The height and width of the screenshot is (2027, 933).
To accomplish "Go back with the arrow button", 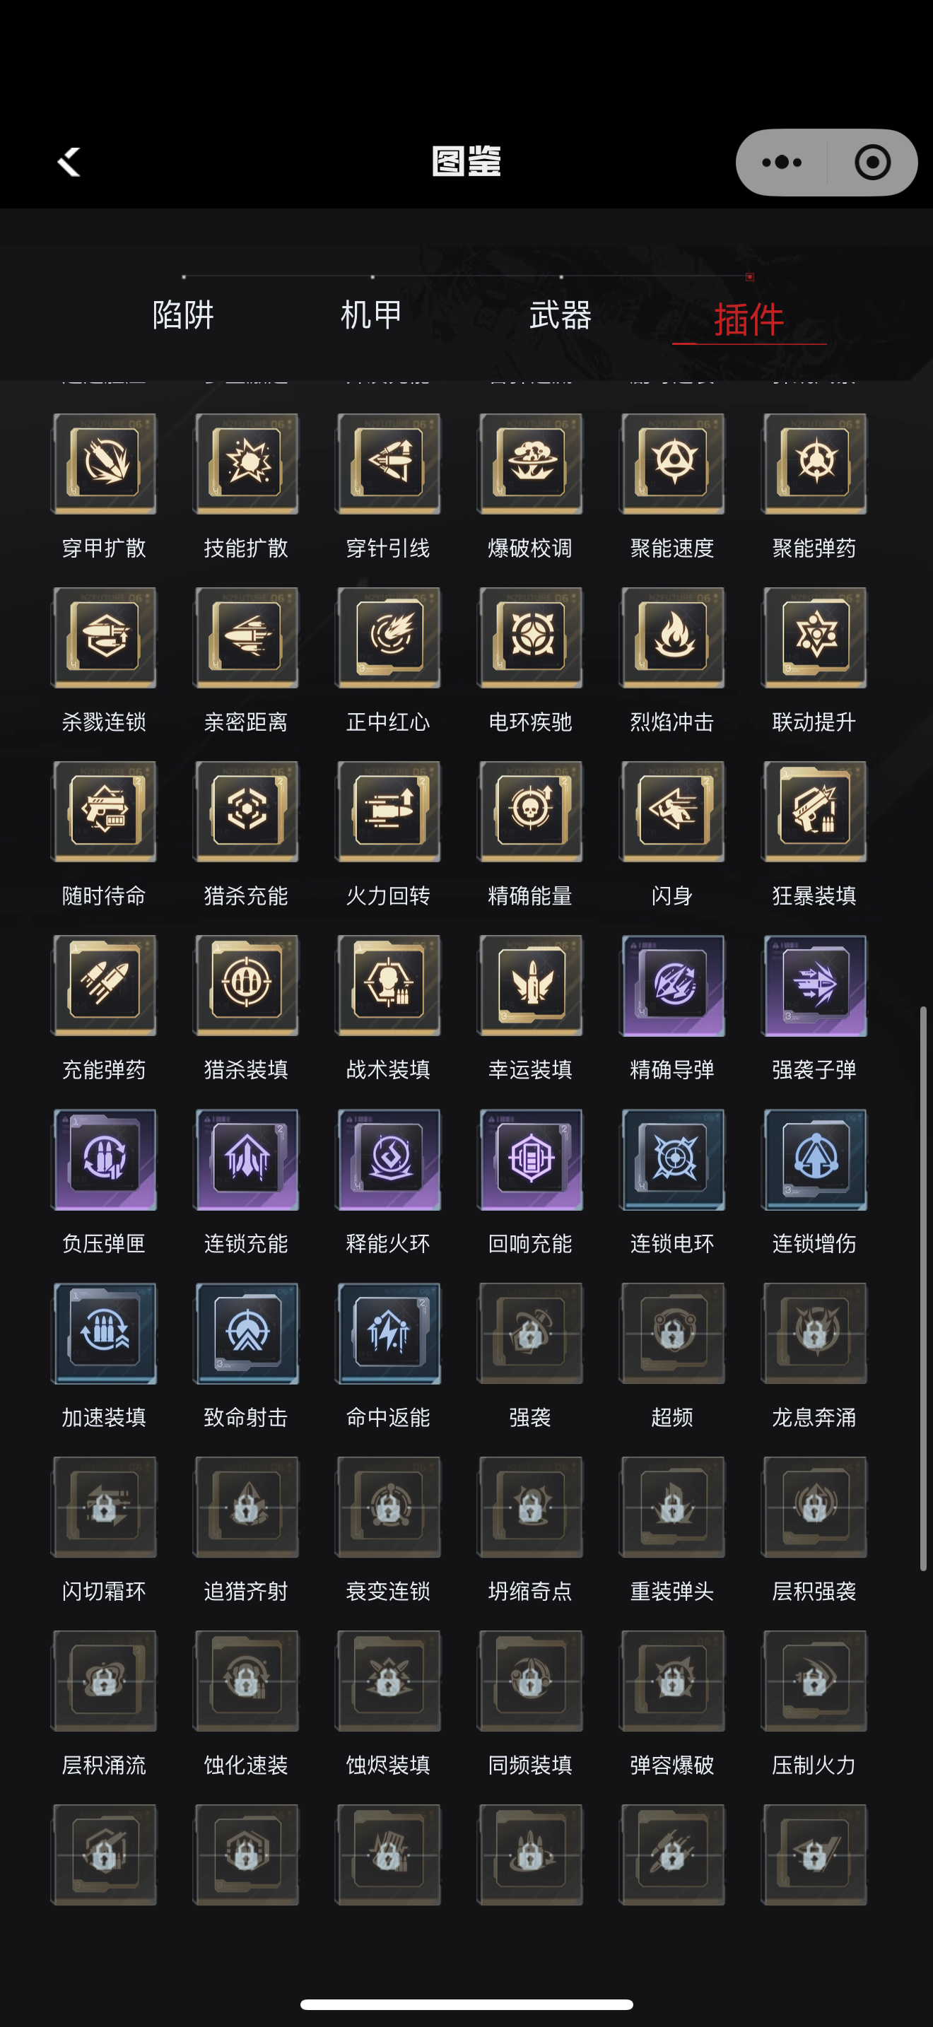I will point(69,162).
